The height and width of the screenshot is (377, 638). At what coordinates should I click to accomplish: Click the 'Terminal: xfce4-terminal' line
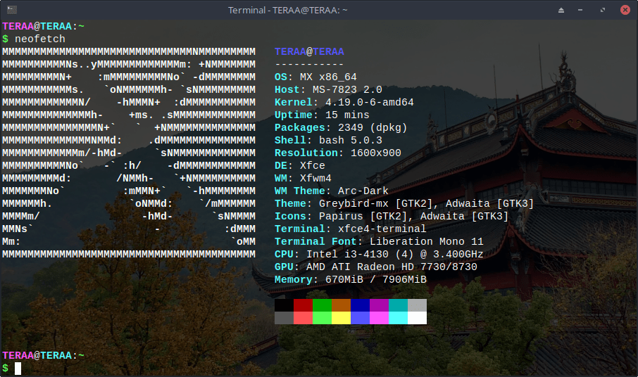(350, 229)
